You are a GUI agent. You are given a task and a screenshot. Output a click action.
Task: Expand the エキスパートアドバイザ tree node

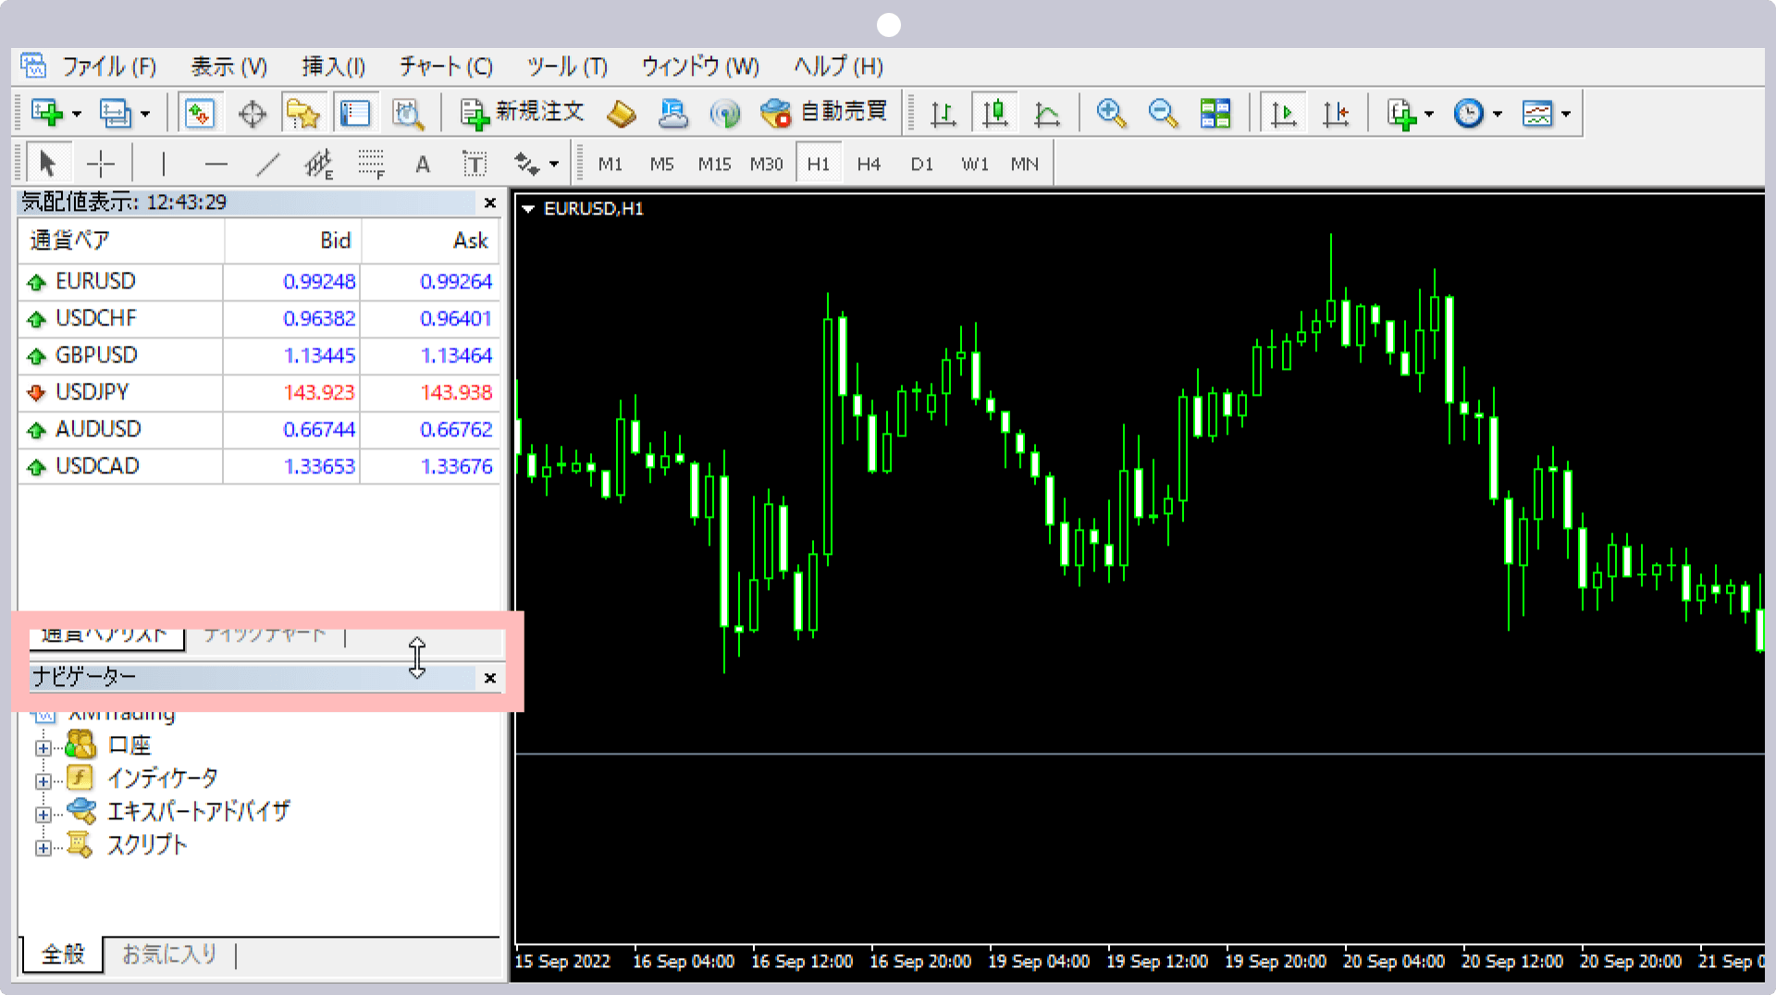(43, 815)
